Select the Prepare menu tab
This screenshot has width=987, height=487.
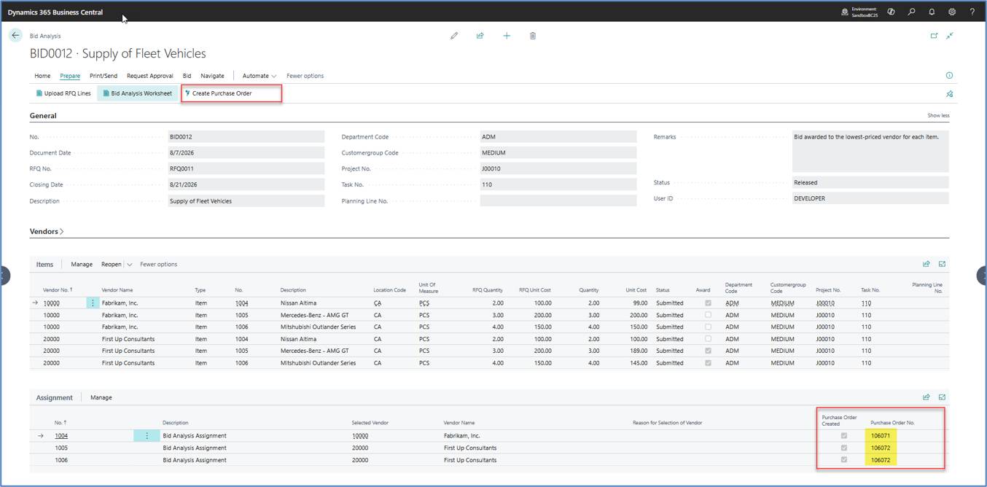point(70,76)
